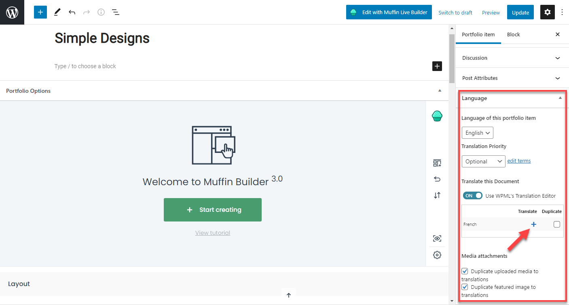Screen dimensions: 569x305
Task: Click the Muffin Builder preview eye icon
Action: [x=437, y=238]
